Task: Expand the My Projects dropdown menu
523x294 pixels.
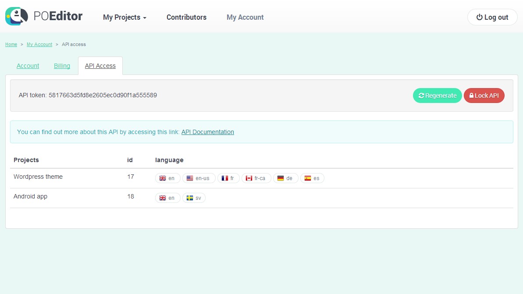Action: pos(125,18)
